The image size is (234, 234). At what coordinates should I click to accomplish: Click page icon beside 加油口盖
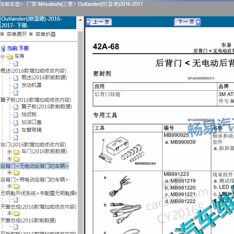point(16,122)
